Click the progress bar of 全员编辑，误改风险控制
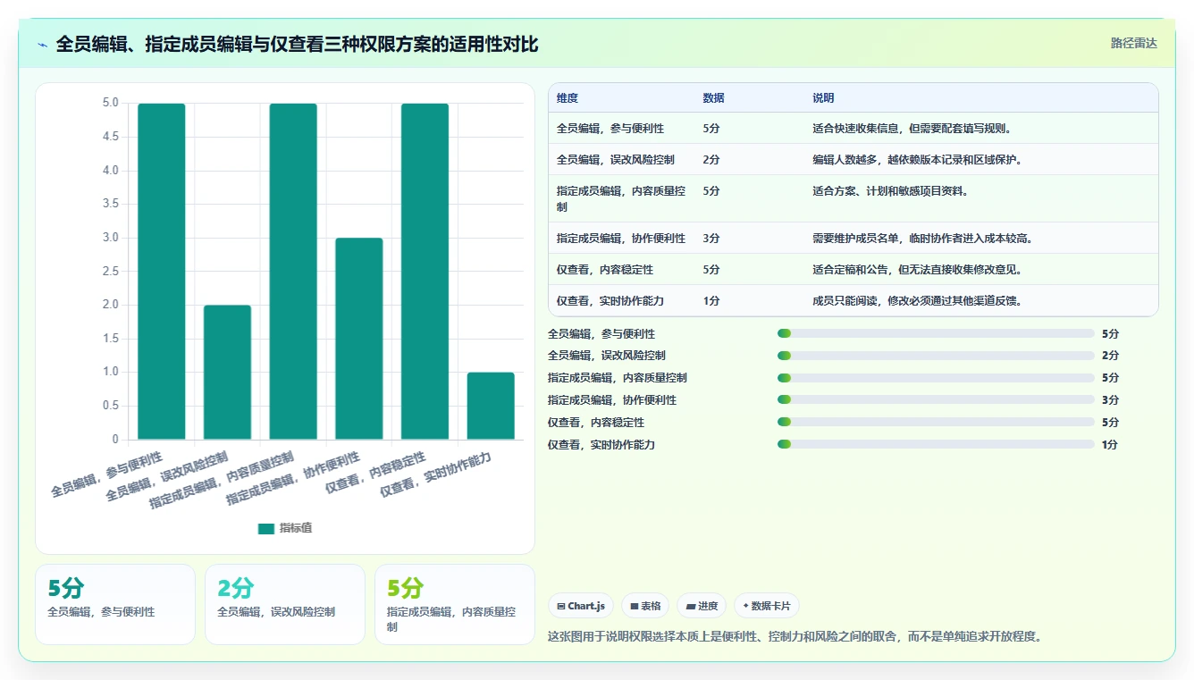Image resolution: width=1194 pixels, height=680 pixels. (936, 356)
